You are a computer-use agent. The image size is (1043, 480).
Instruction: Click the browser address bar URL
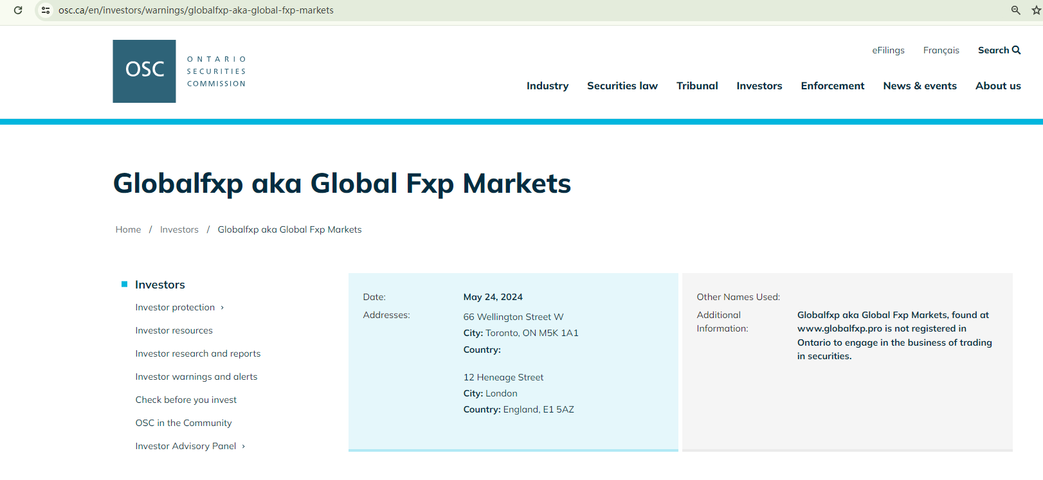[196, 10]
